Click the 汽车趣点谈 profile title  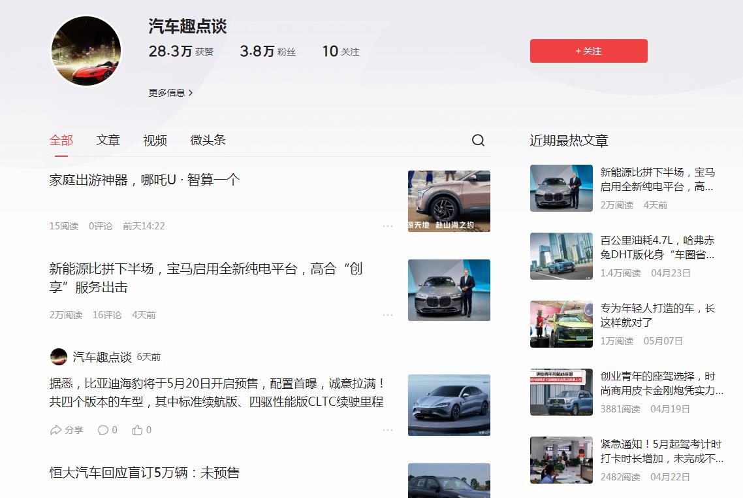[x=187, y=26]
